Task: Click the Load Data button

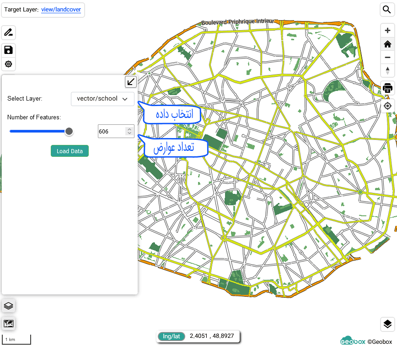Action: [70, 151]
